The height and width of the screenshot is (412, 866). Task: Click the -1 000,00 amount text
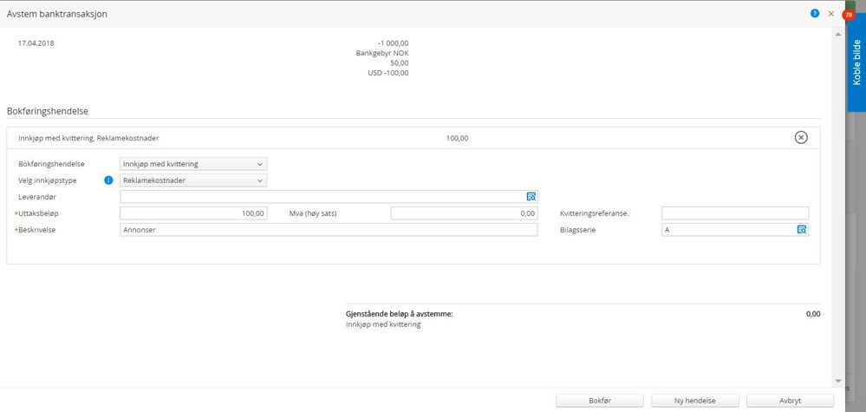tap(394, 43)
